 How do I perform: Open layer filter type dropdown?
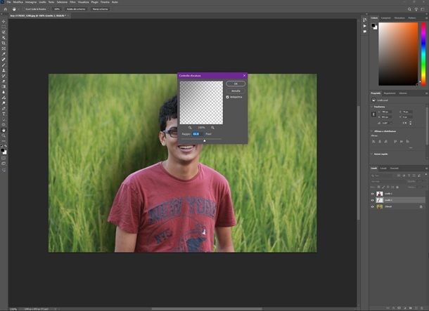[x=383, y=176]
